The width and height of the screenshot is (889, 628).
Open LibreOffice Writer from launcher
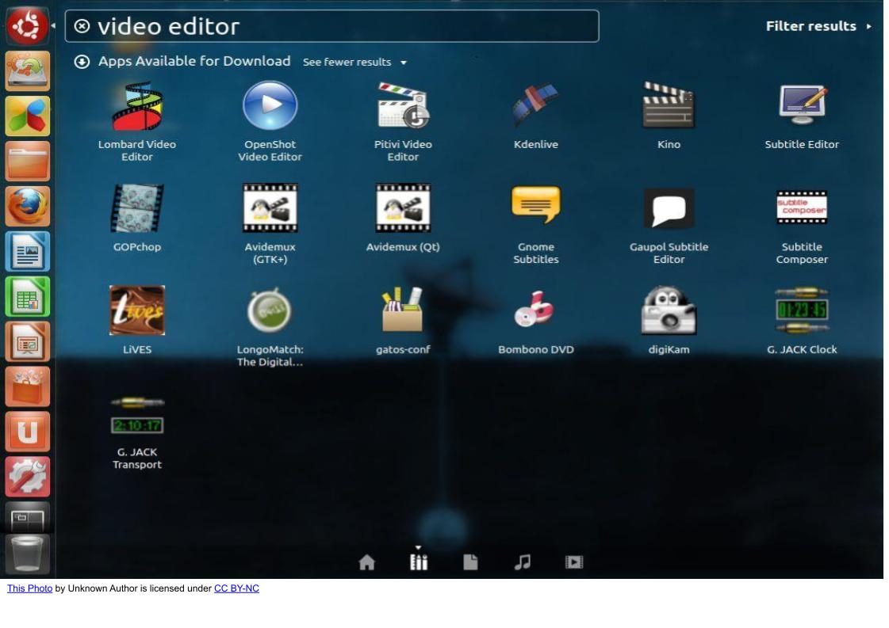click(27, 251)
